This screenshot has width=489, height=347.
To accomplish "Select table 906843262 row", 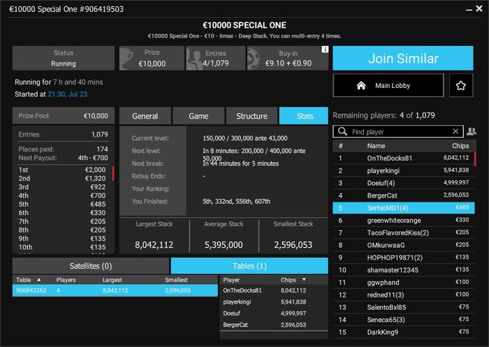I will (x=115, y=290).
